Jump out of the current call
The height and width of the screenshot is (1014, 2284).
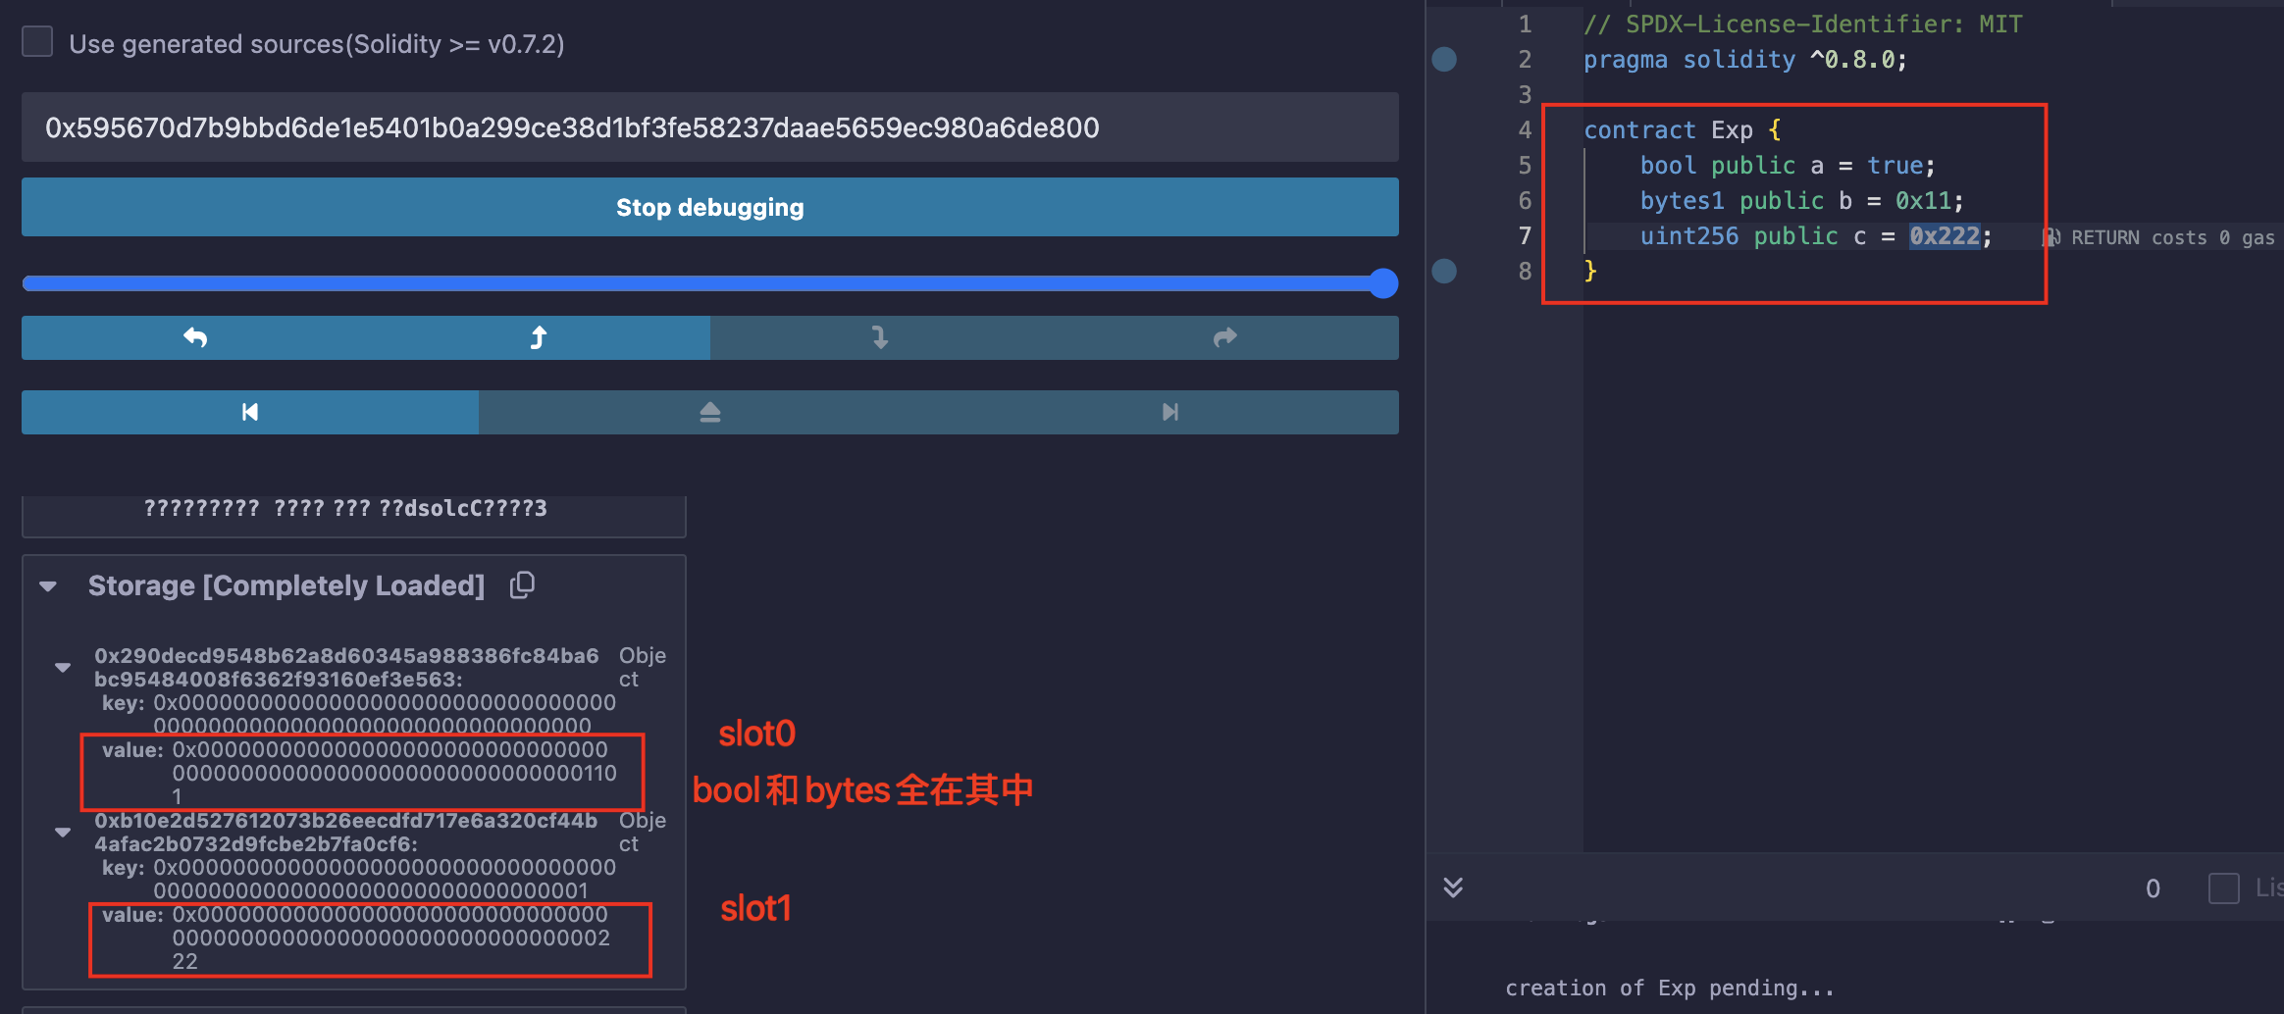point(710,412)
